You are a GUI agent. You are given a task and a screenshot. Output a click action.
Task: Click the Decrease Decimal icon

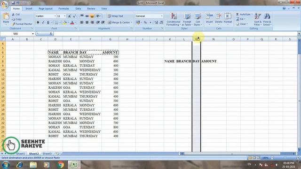(x=161, y=23)
